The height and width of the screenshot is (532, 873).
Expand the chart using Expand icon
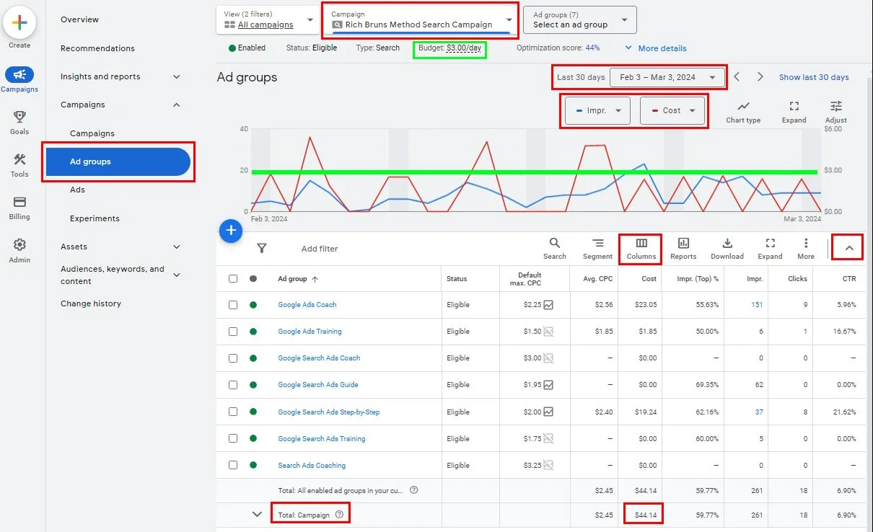tap(794, 107)
